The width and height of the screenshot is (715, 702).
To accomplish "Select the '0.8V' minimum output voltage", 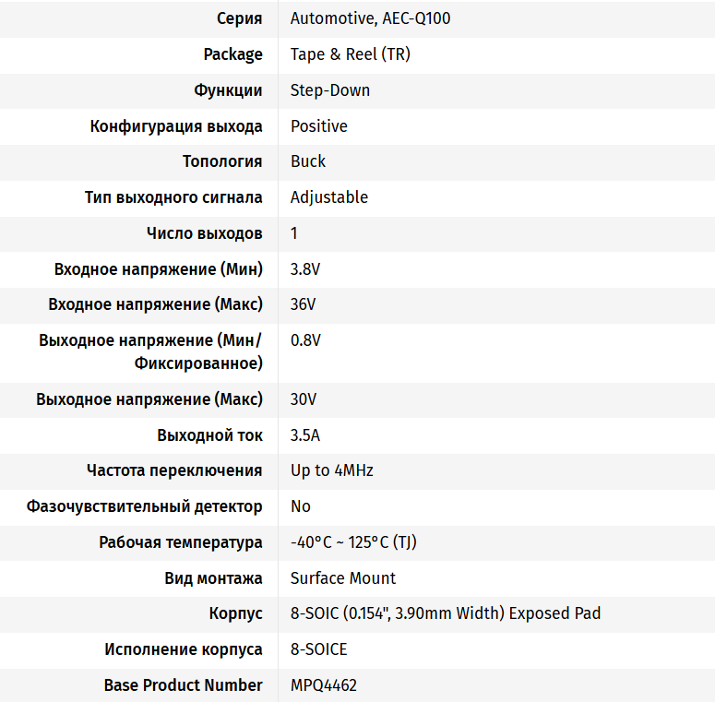I will pos(305,340).
